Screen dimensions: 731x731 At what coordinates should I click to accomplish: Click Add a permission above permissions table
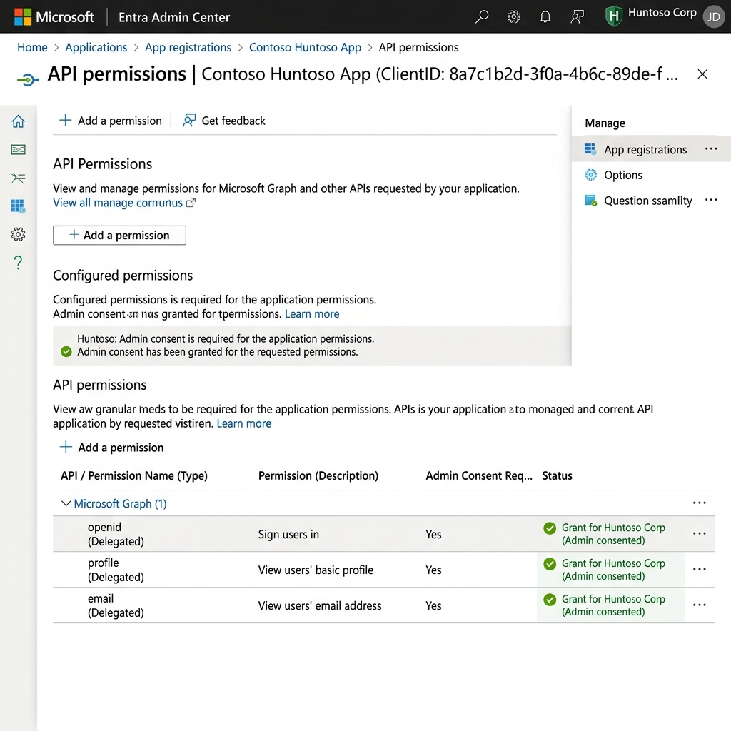point(111,448)
